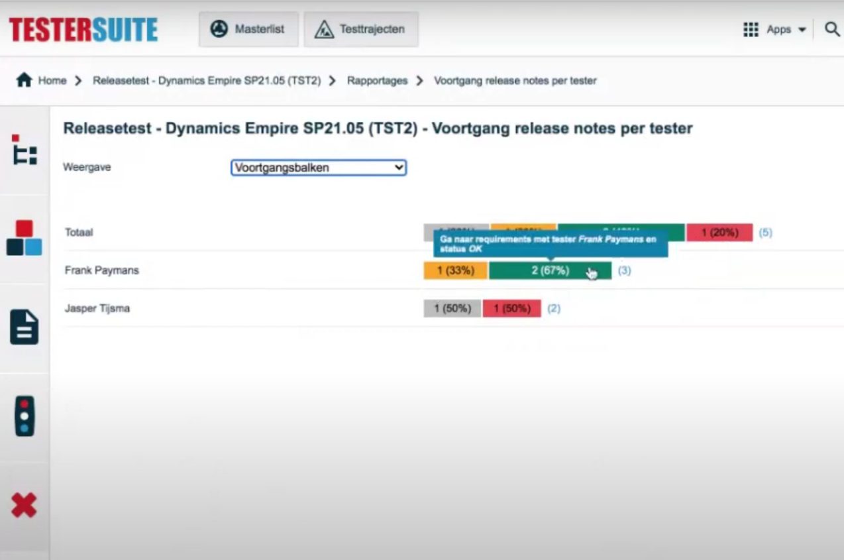The image size is (844, 560).
Task: Click total count (5) link
Action: point(765,233)
